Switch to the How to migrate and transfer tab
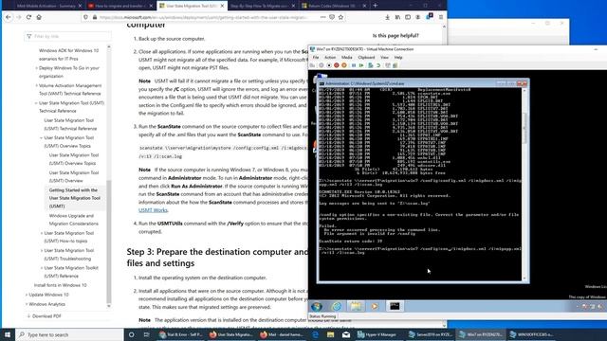 point(120,6)
